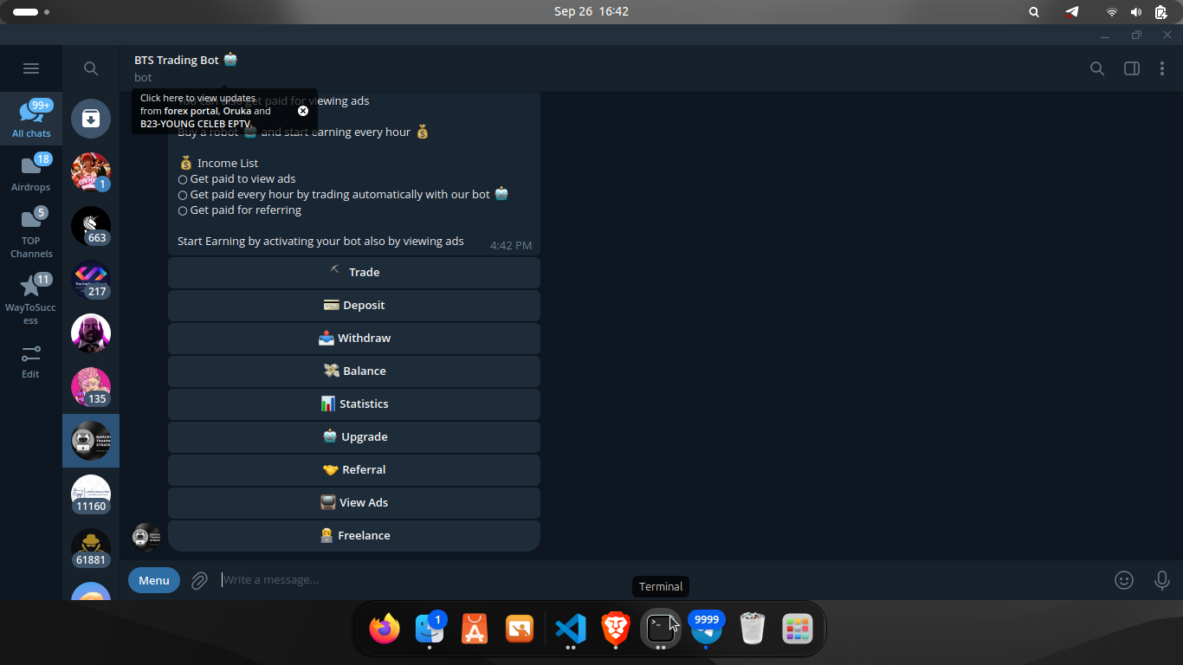The width and height of the screenshot is (1183, 665).
Task: Open the Archived chats icon
Action: [x=91, y=119]
